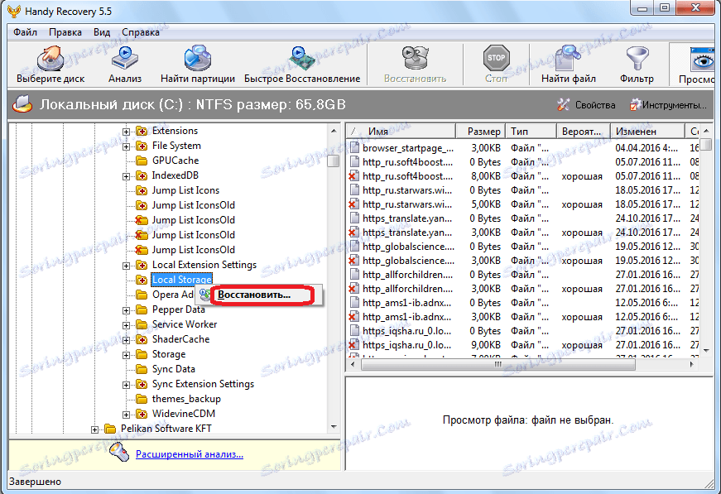Click the Расширенный анализ link
This screenshot has height=494, width=721.
(x=190, y=454)
